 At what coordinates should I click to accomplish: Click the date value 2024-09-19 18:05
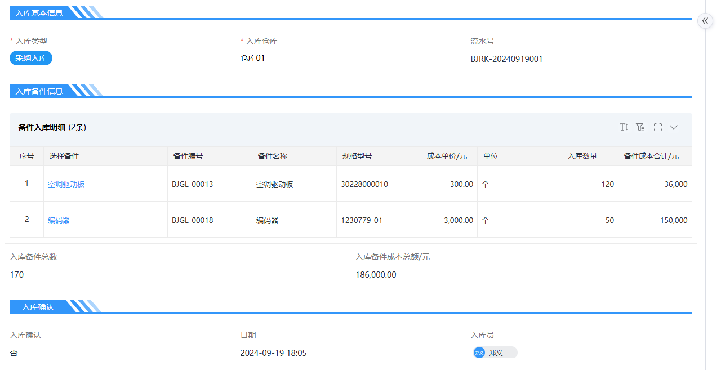point(273,353)
